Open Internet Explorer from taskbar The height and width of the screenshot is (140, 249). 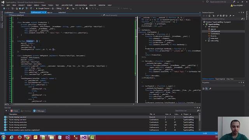point(12,137)
